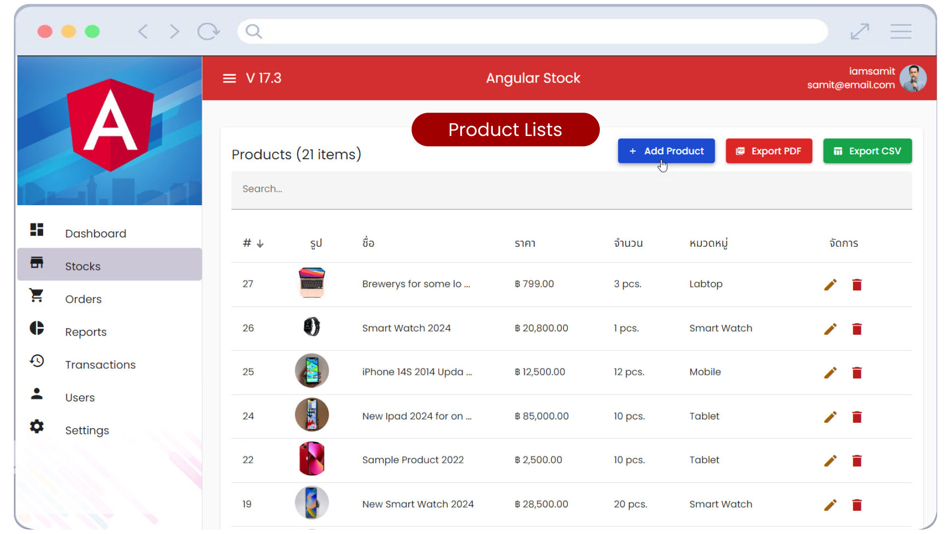Click the หมวดหมู่ column header

tap(708, 243)
